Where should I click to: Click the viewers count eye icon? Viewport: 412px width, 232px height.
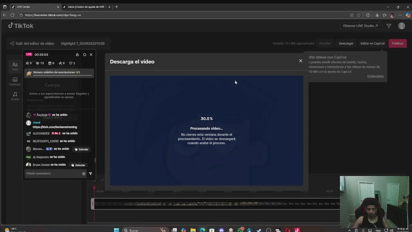click(37, 63)
